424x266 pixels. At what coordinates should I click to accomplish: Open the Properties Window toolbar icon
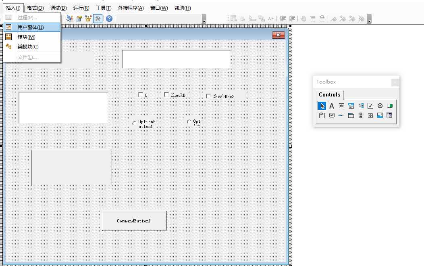79,19
